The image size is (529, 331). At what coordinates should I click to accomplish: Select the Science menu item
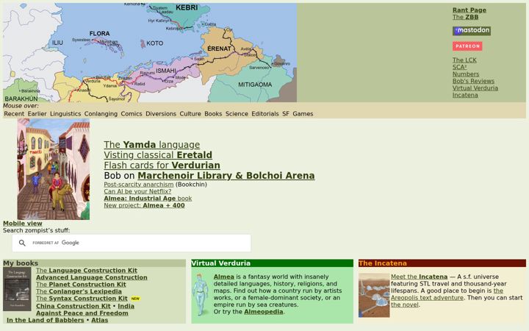pyautogui.click(x=237, y=114)
